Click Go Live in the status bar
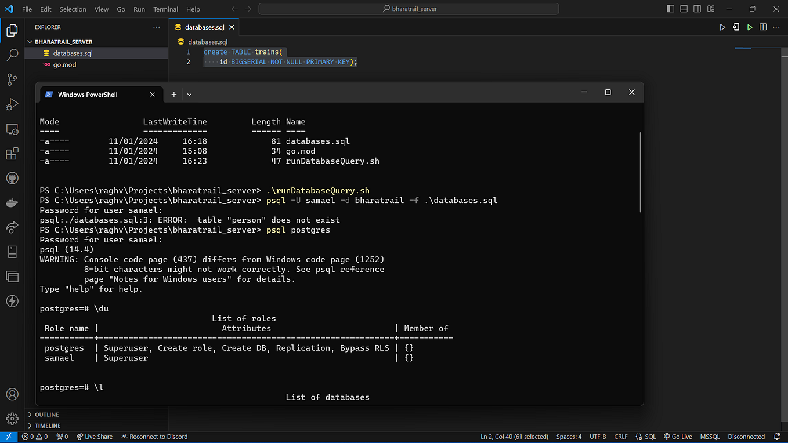This screenshot has width=788, height=443. (x=678, y=437)
